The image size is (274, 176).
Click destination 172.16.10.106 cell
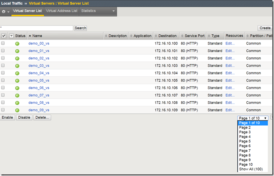click(166, 88)
